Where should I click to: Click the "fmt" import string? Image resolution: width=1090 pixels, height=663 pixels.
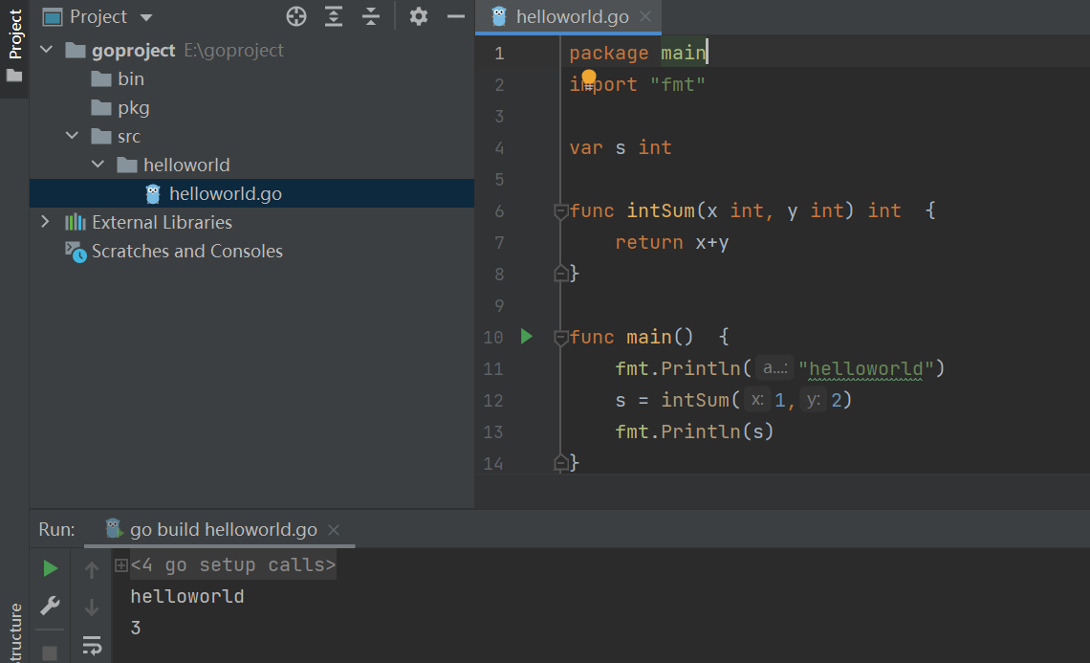click(x=678, y=85)
